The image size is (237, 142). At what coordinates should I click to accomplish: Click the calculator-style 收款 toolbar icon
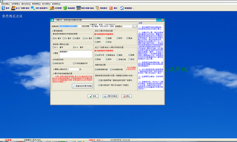pos(78,8)
